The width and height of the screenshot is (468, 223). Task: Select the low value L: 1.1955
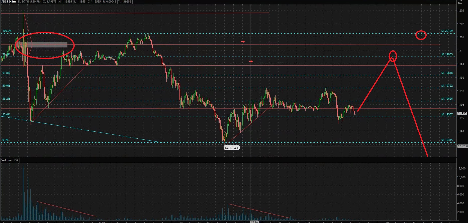point(80,2)
